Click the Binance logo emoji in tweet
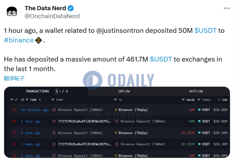 point(38,40)
